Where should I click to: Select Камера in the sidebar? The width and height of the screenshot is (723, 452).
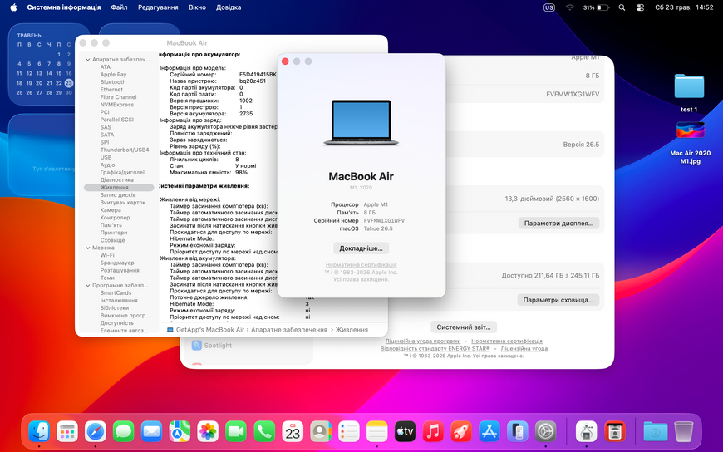click(x=111, y=210)
